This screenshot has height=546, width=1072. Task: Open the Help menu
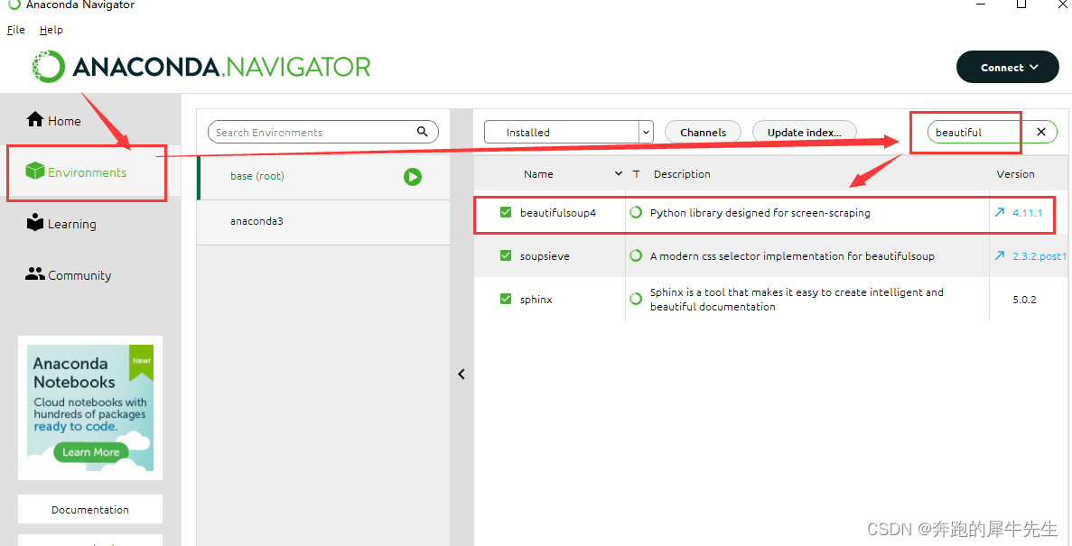point(51,30)
